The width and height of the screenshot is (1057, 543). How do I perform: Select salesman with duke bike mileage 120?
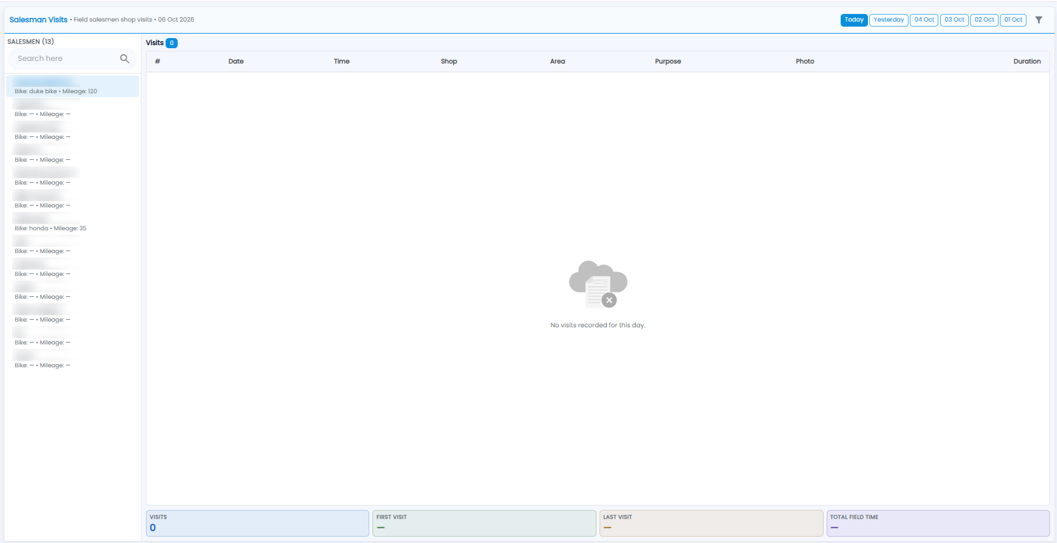pyautogui.click(x=72, y=86)
